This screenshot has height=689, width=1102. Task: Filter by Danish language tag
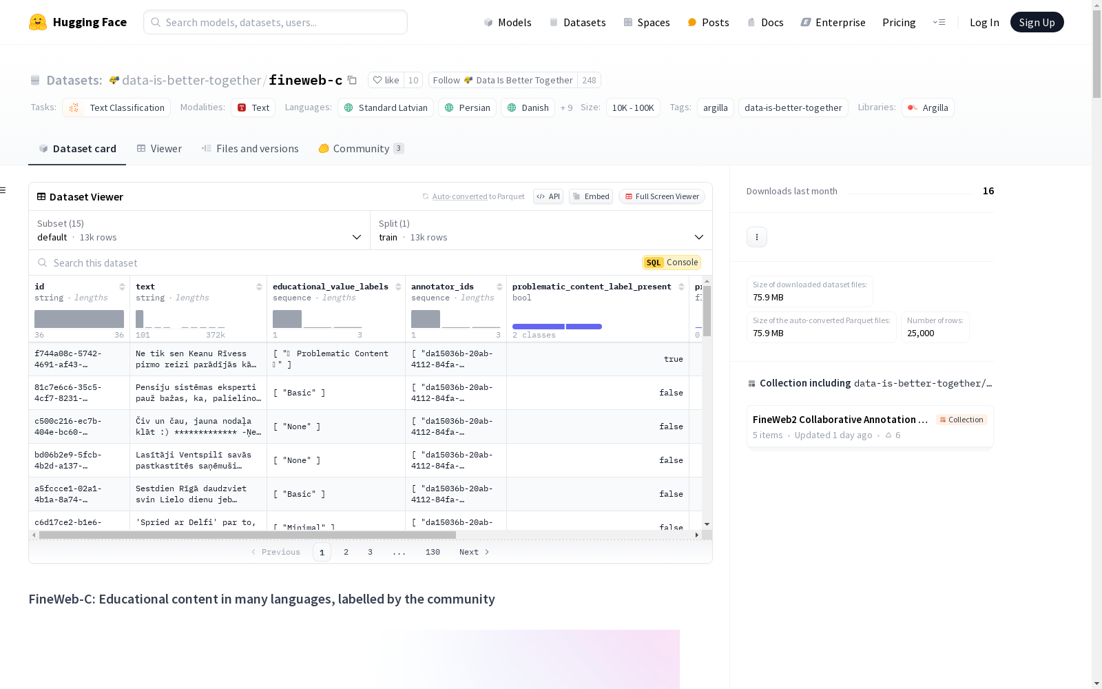pyautogui.click(x=528, y=107)
